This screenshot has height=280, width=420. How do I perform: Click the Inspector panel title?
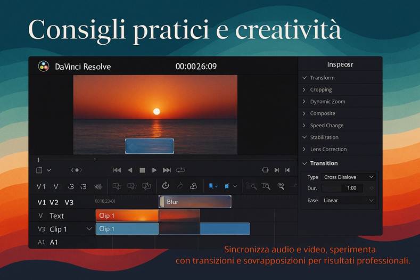coord(340,64)
